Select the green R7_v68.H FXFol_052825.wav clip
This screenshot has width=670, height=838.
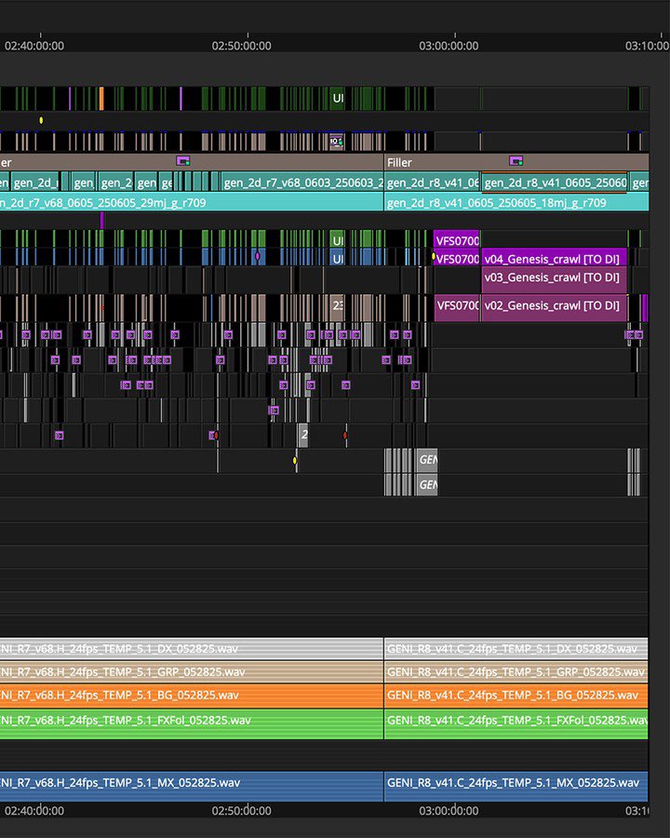coord(192,723)
